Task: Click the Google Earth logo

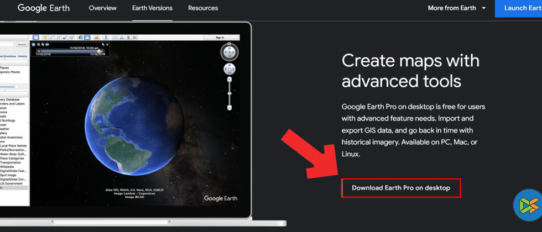Action: [x=44, y=8]
